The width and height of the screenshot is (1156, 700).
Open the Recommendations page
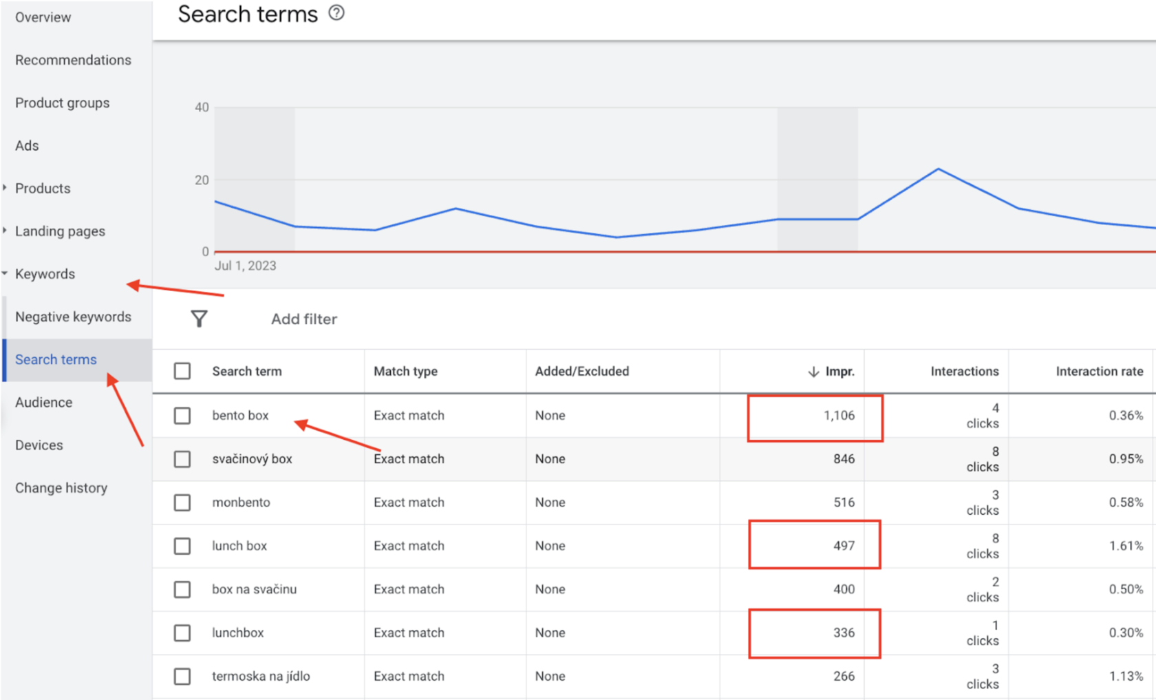click(73, 60)
